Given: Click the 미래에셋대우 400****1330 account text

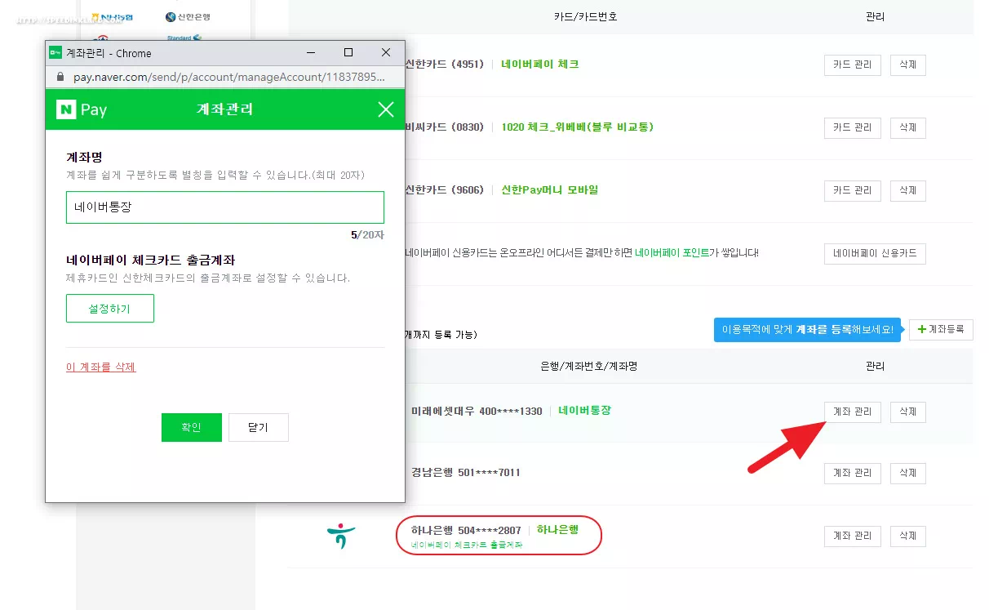Looking at the screenshot, I should pos(477,411).
